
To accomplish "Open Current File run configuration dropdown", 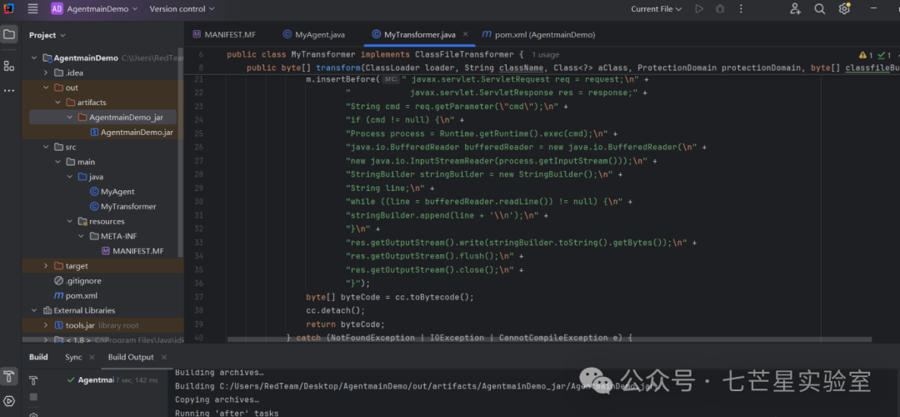I will pyautogui.click(x=656, y=8).
